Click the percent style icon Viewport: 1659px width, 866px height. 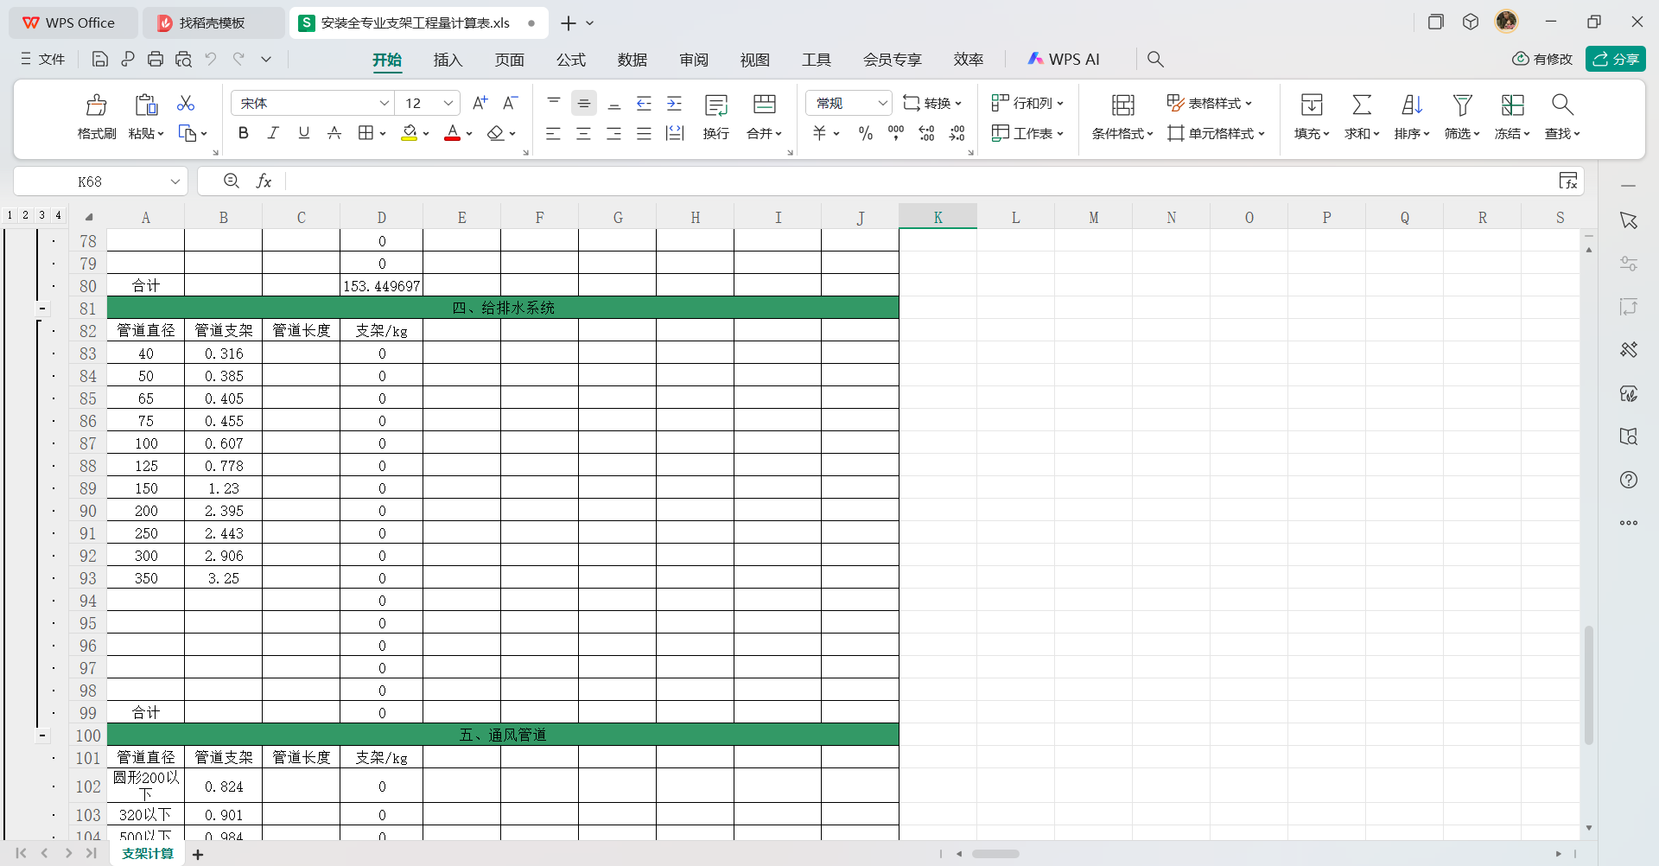(865, 133)
